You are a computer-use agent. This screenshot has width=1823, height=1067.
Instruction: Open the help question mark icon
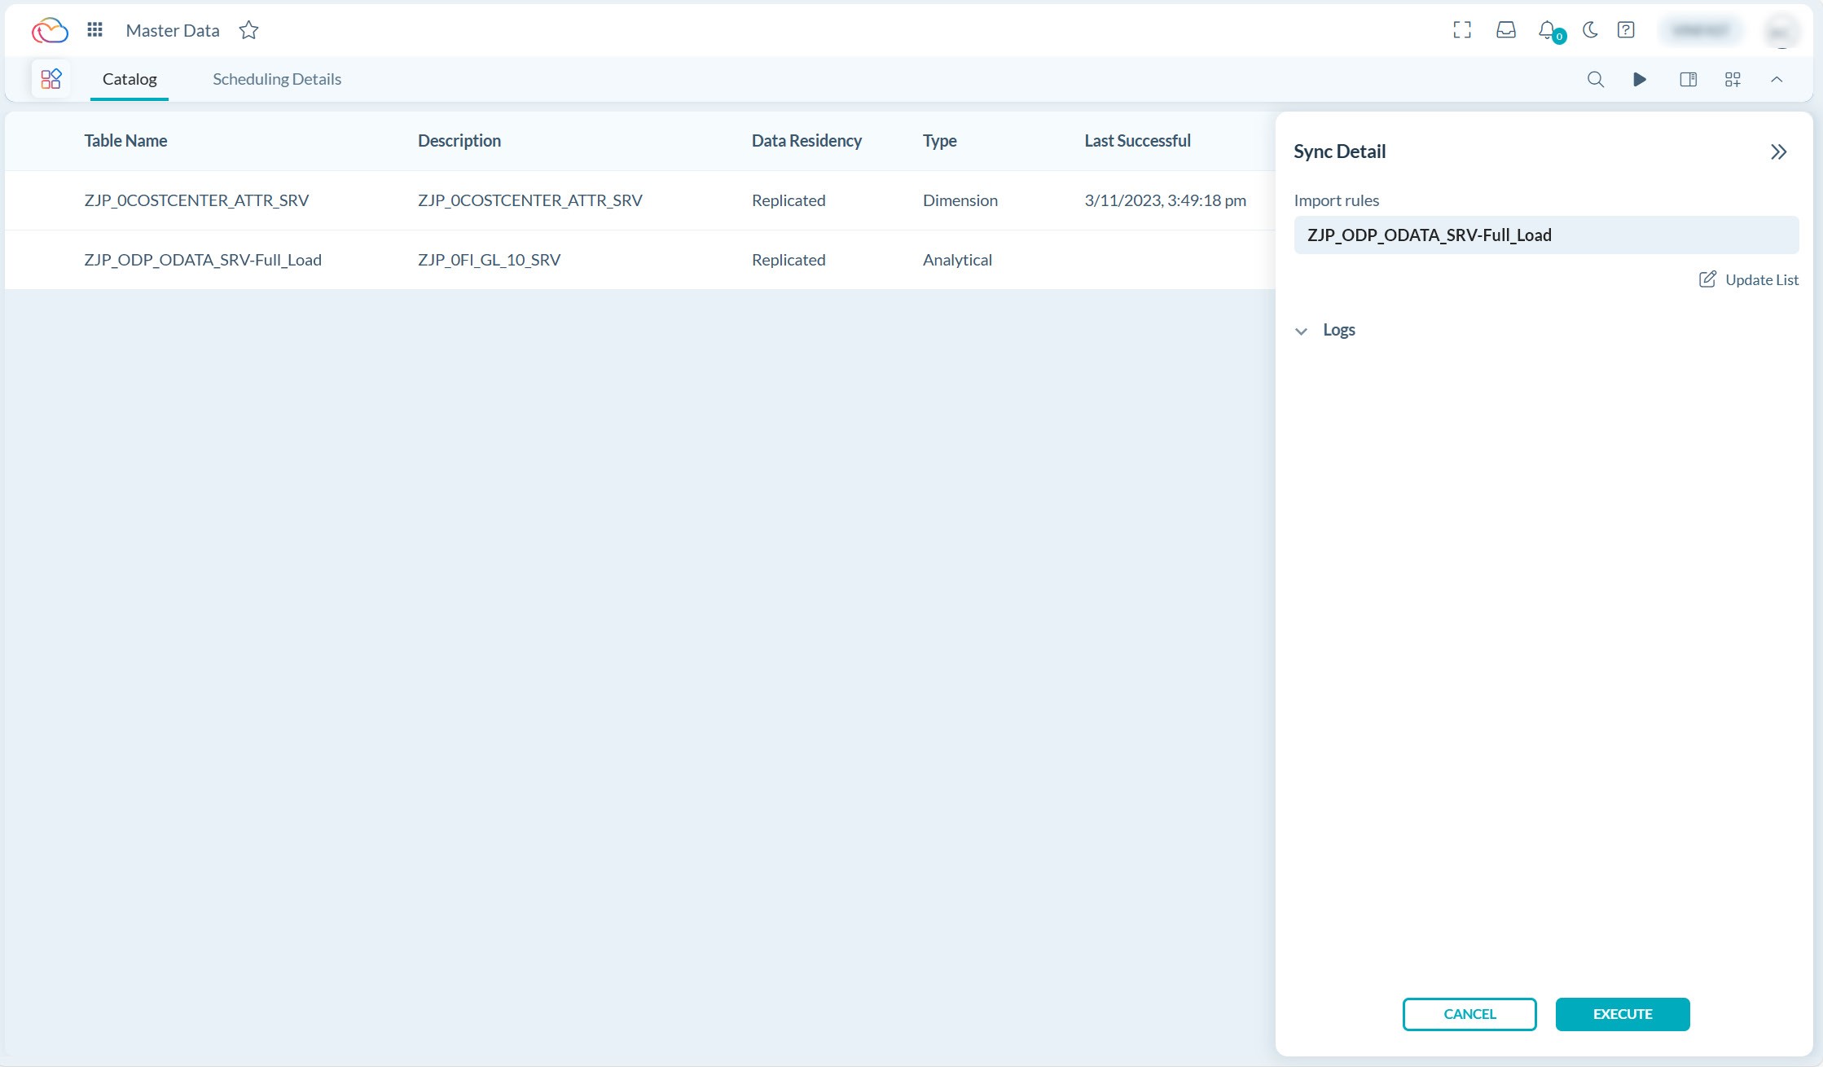click(x=1627, y=29)
